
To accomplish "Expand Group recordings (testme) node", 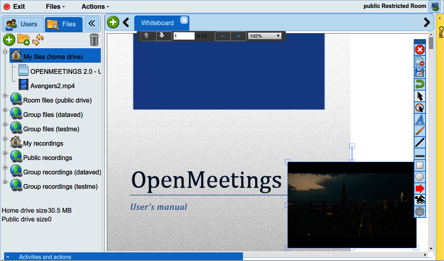I will click(x=5, y=182).
